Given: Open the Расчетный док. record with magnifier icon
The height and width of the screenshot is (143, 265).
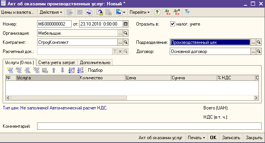Looking at the screenshot, I should tap(125, 51).
